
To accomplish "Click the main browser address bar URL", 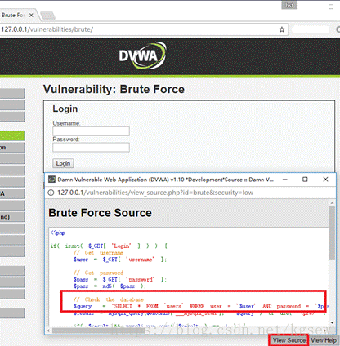I will 47,29.
